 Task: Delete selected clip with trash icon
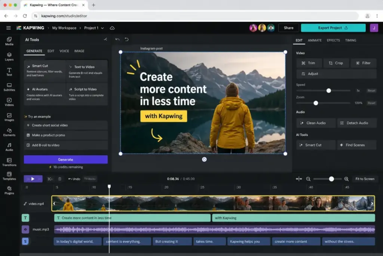coord(59,179)
